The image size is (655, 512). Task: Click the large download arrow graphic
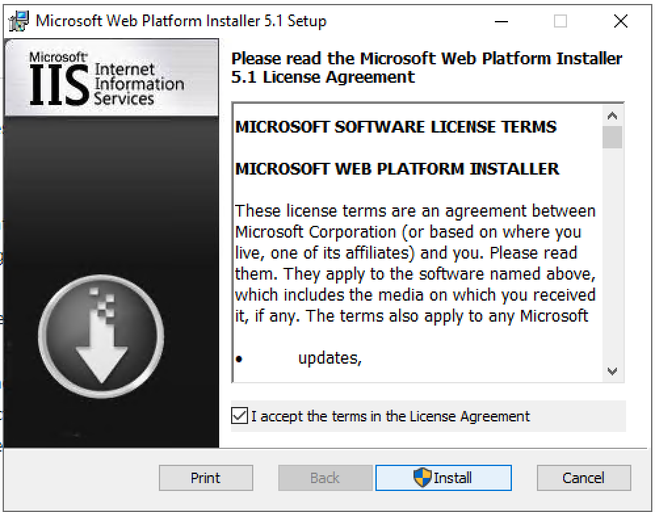click(x=101, y=336)
